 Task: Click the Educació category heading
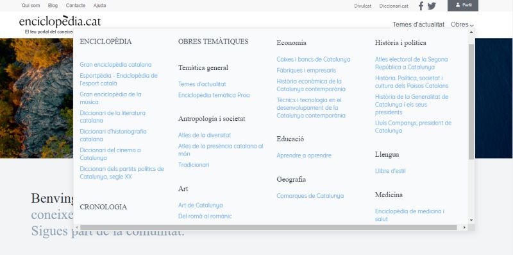(290, 139)
